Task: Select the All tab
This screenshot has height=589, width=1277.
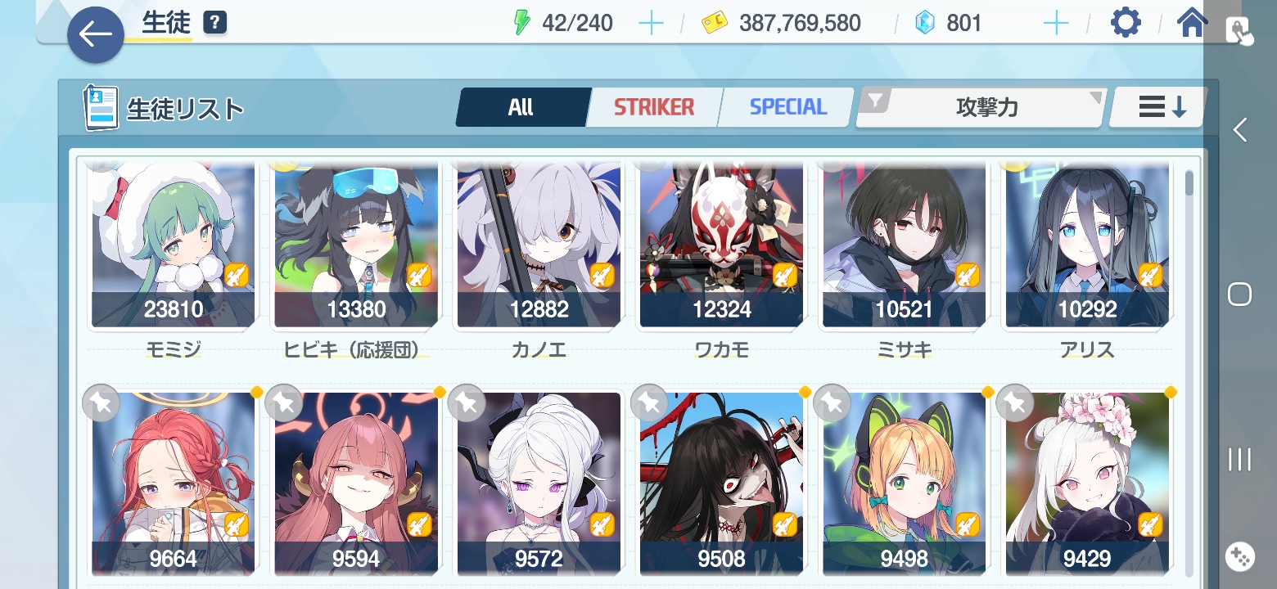Action: [521, 107]
